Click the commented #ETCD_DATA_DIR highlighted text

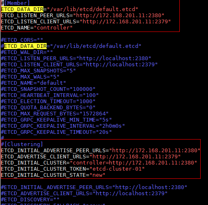coord(25,46)
